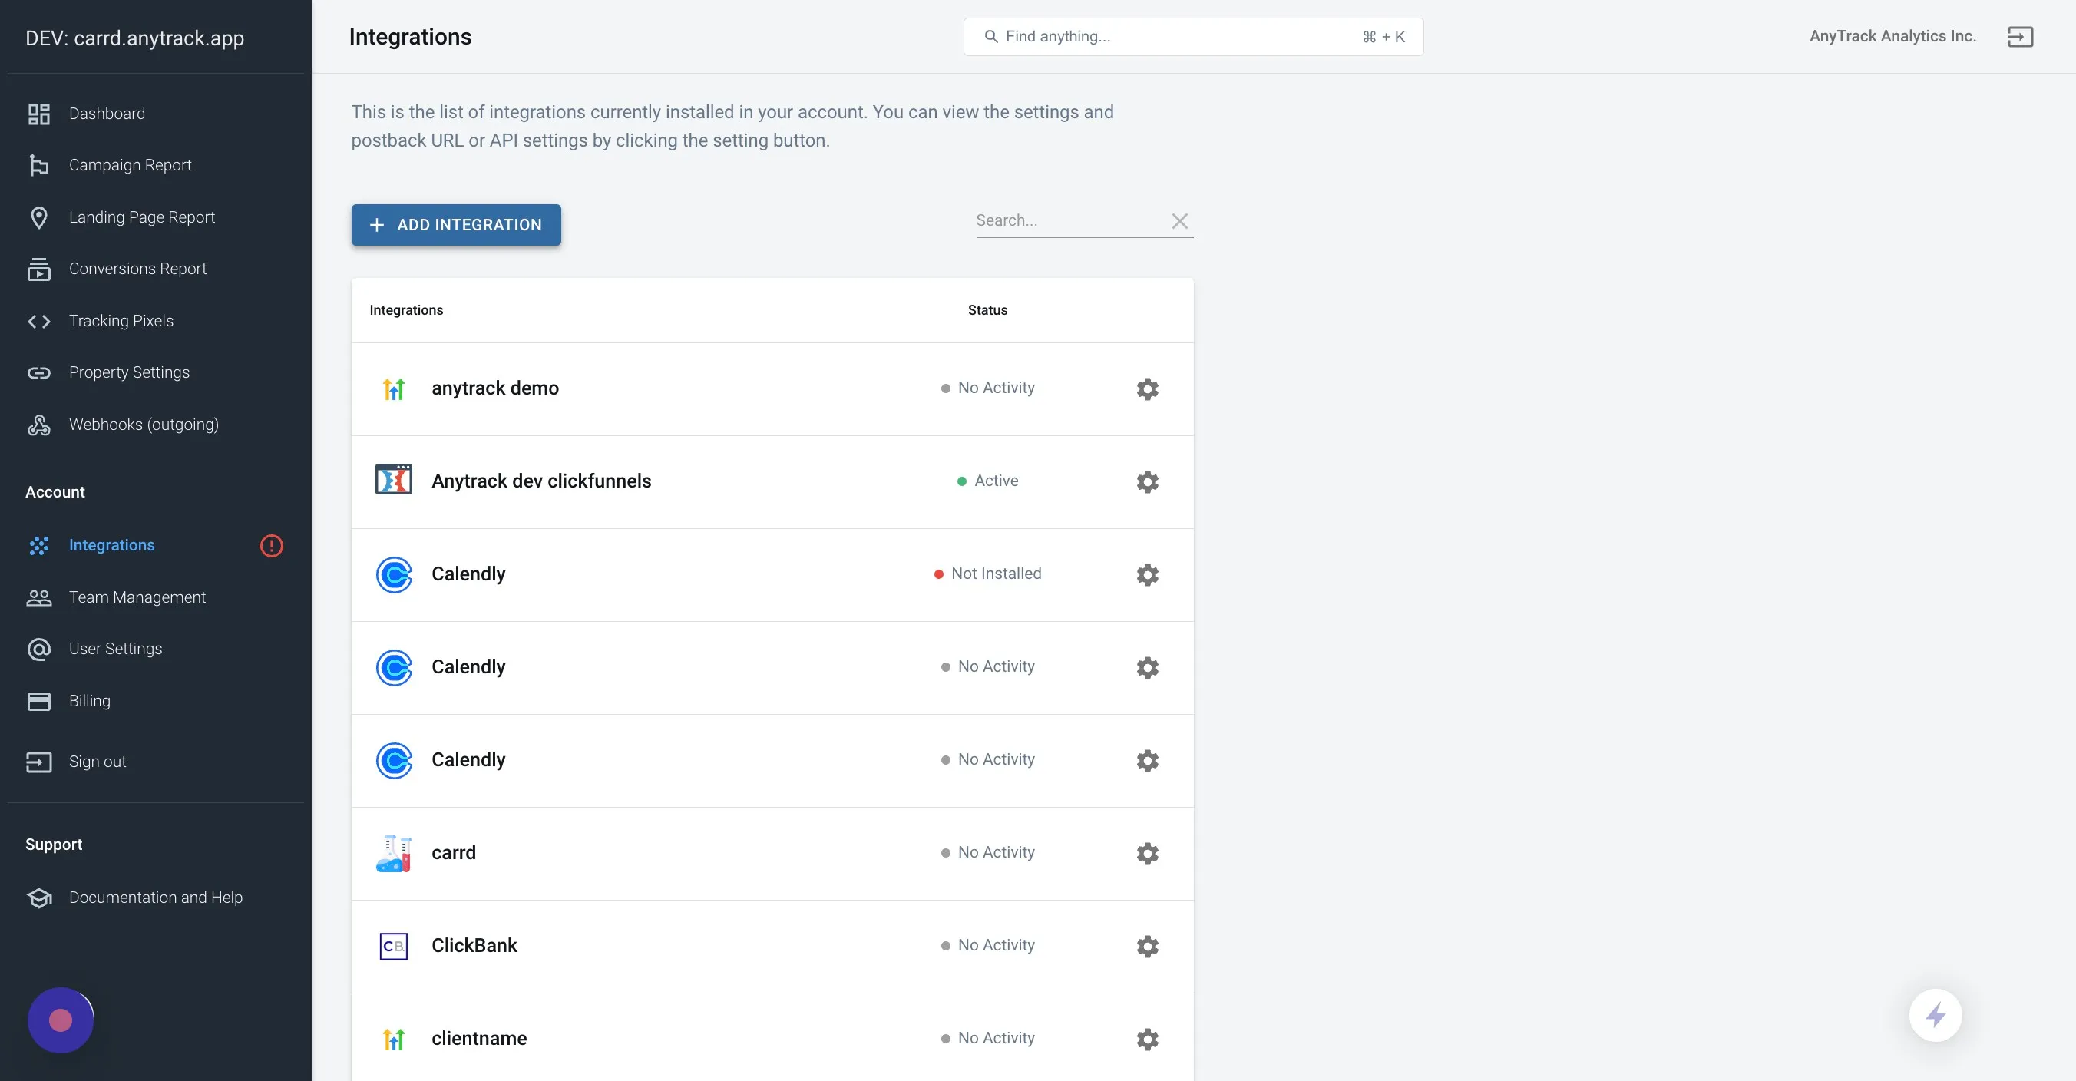
Task: Open User Settings menu item
Action: 115,649
